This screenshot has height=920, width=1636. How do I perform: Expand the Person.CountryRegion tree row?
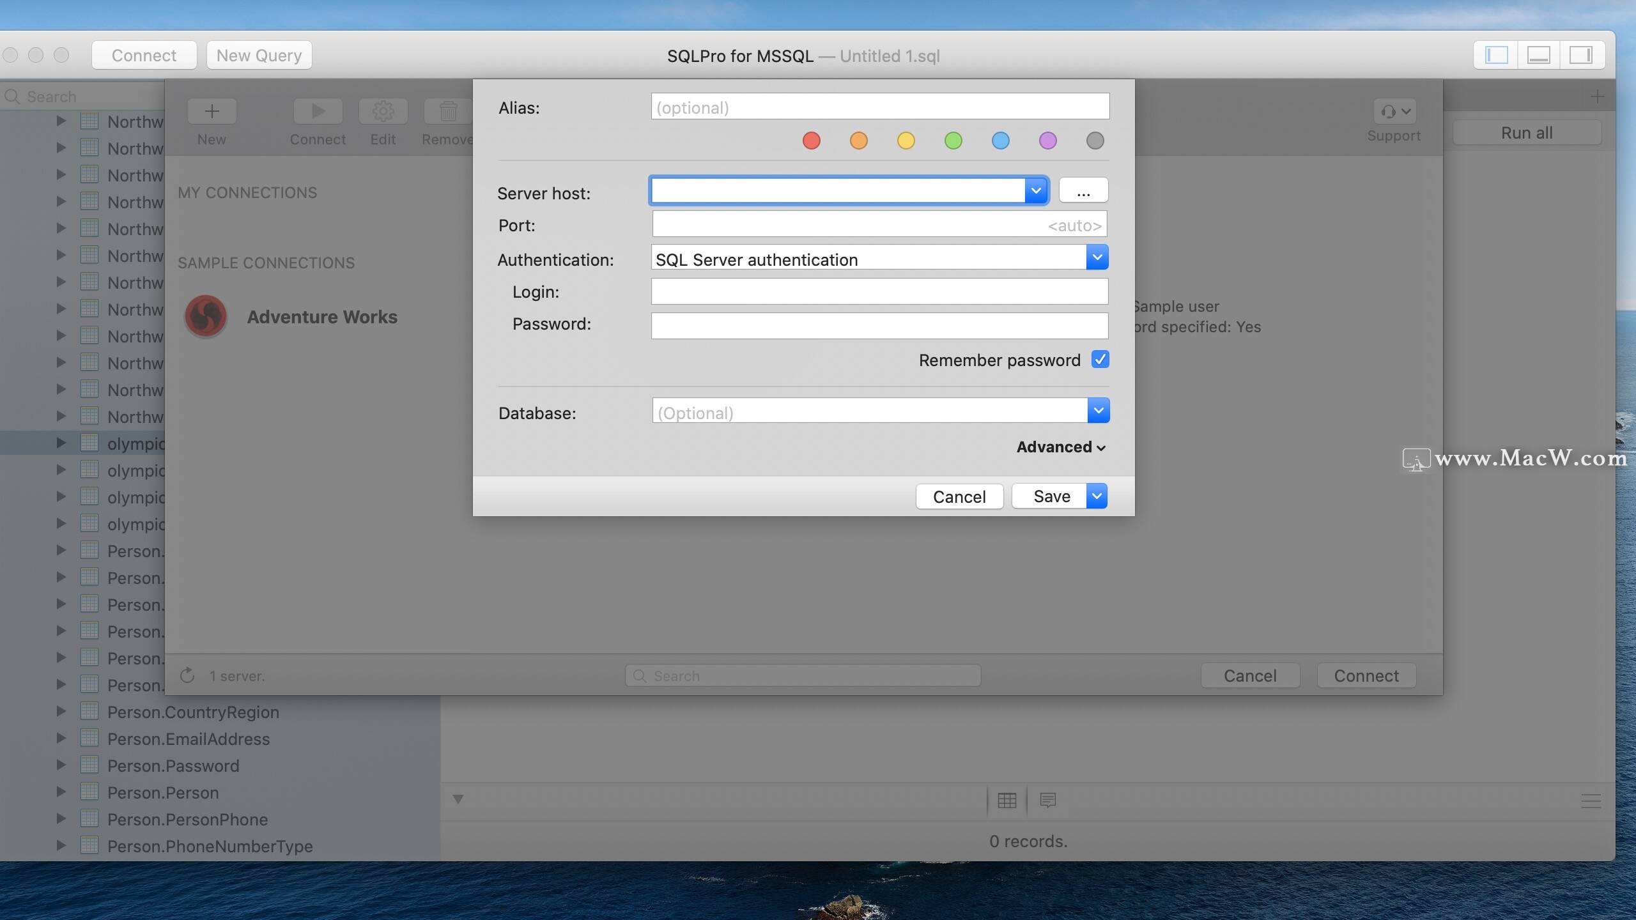61,711
